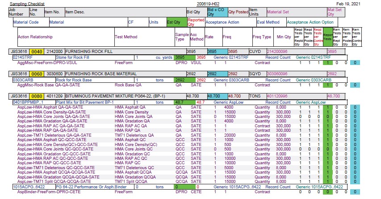The height and width of the screenshot is (199, 381).
Task: Open material code 0303CARB
Action: [x=23, y=80]
